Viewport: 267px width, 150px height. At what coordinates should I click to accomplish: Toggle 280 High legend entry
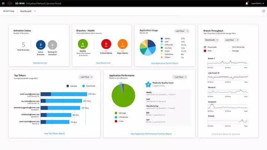pyautogui.click(x=121, y=113)
